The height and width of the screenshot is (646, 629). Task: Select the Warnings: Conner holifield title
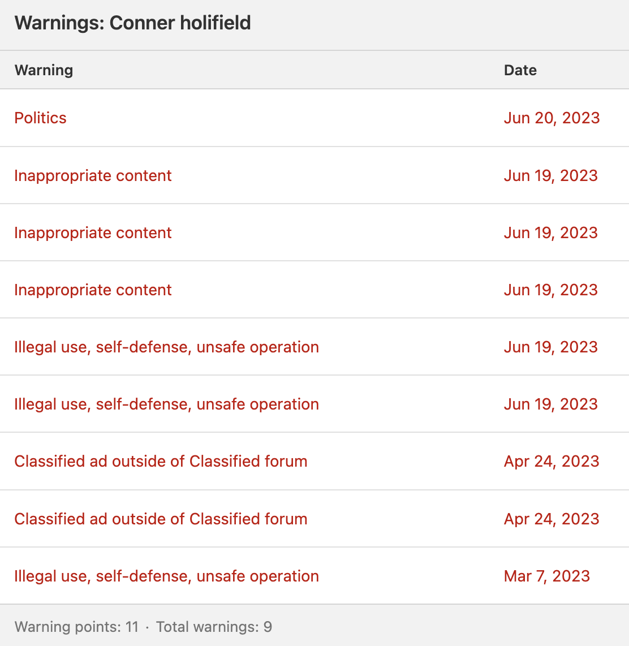point(132,23)
